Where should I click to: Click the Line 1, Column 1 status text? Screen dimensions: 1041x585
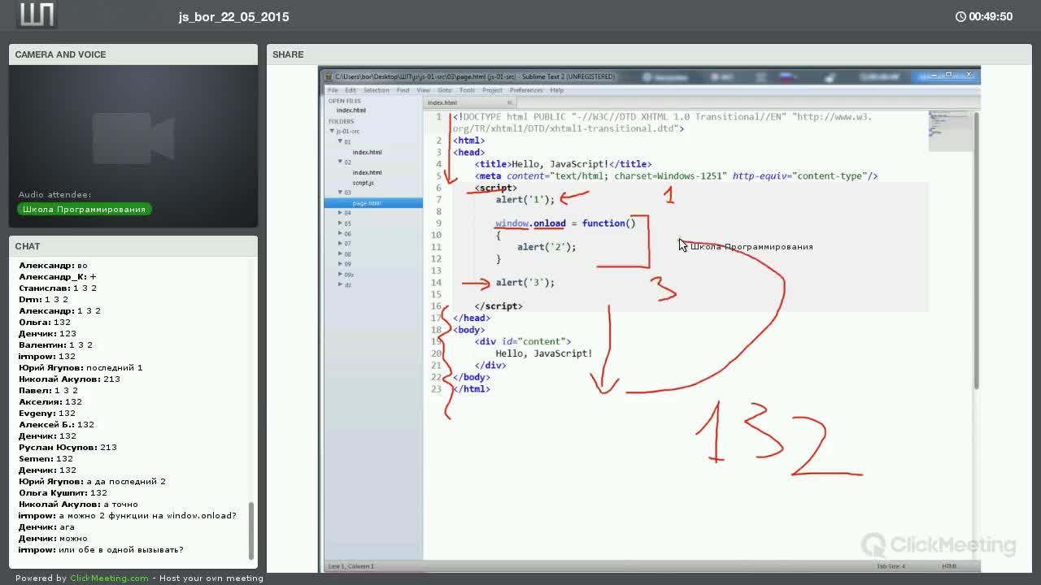(x=351, y=565)
